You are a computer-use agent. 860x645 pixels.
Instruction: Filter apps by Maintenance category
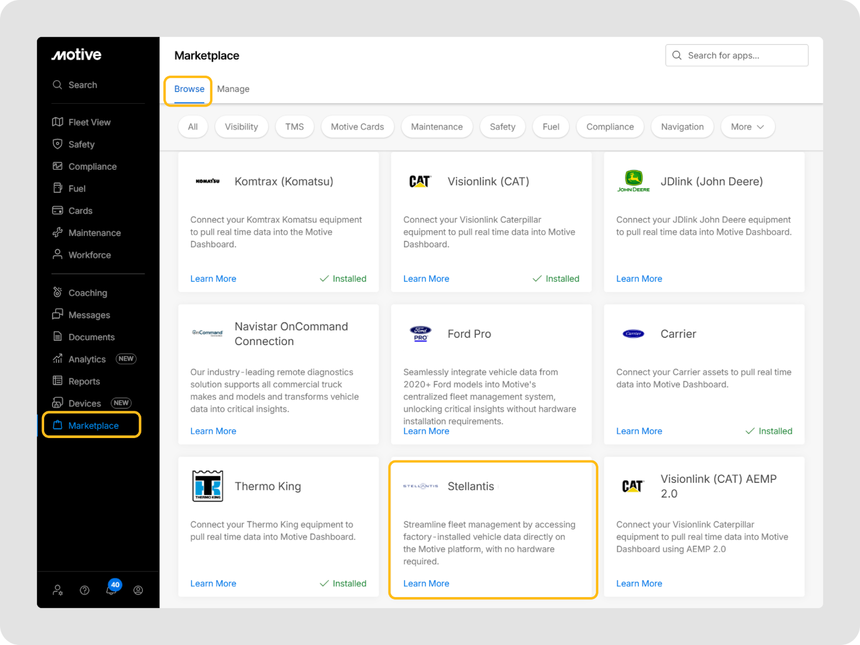[436, 127]
